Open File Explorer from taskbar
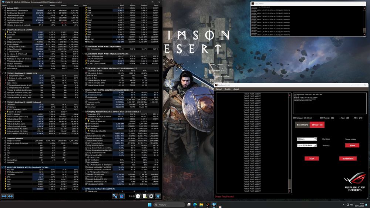Image resolution: width=370 pixels, height=208 pixels. 201,205
